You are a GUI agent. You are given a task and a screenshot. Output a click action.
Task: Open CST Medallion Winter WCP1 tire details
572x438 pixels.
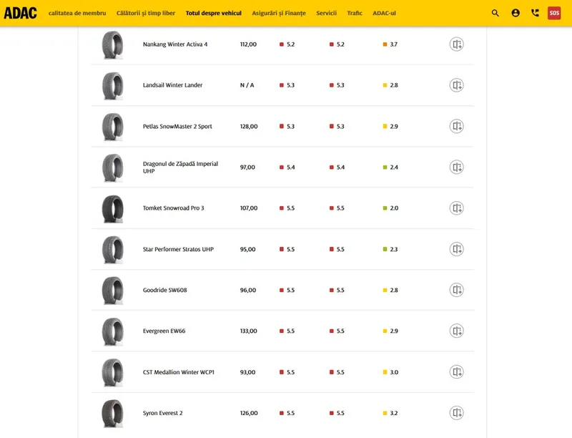[178, 372]
